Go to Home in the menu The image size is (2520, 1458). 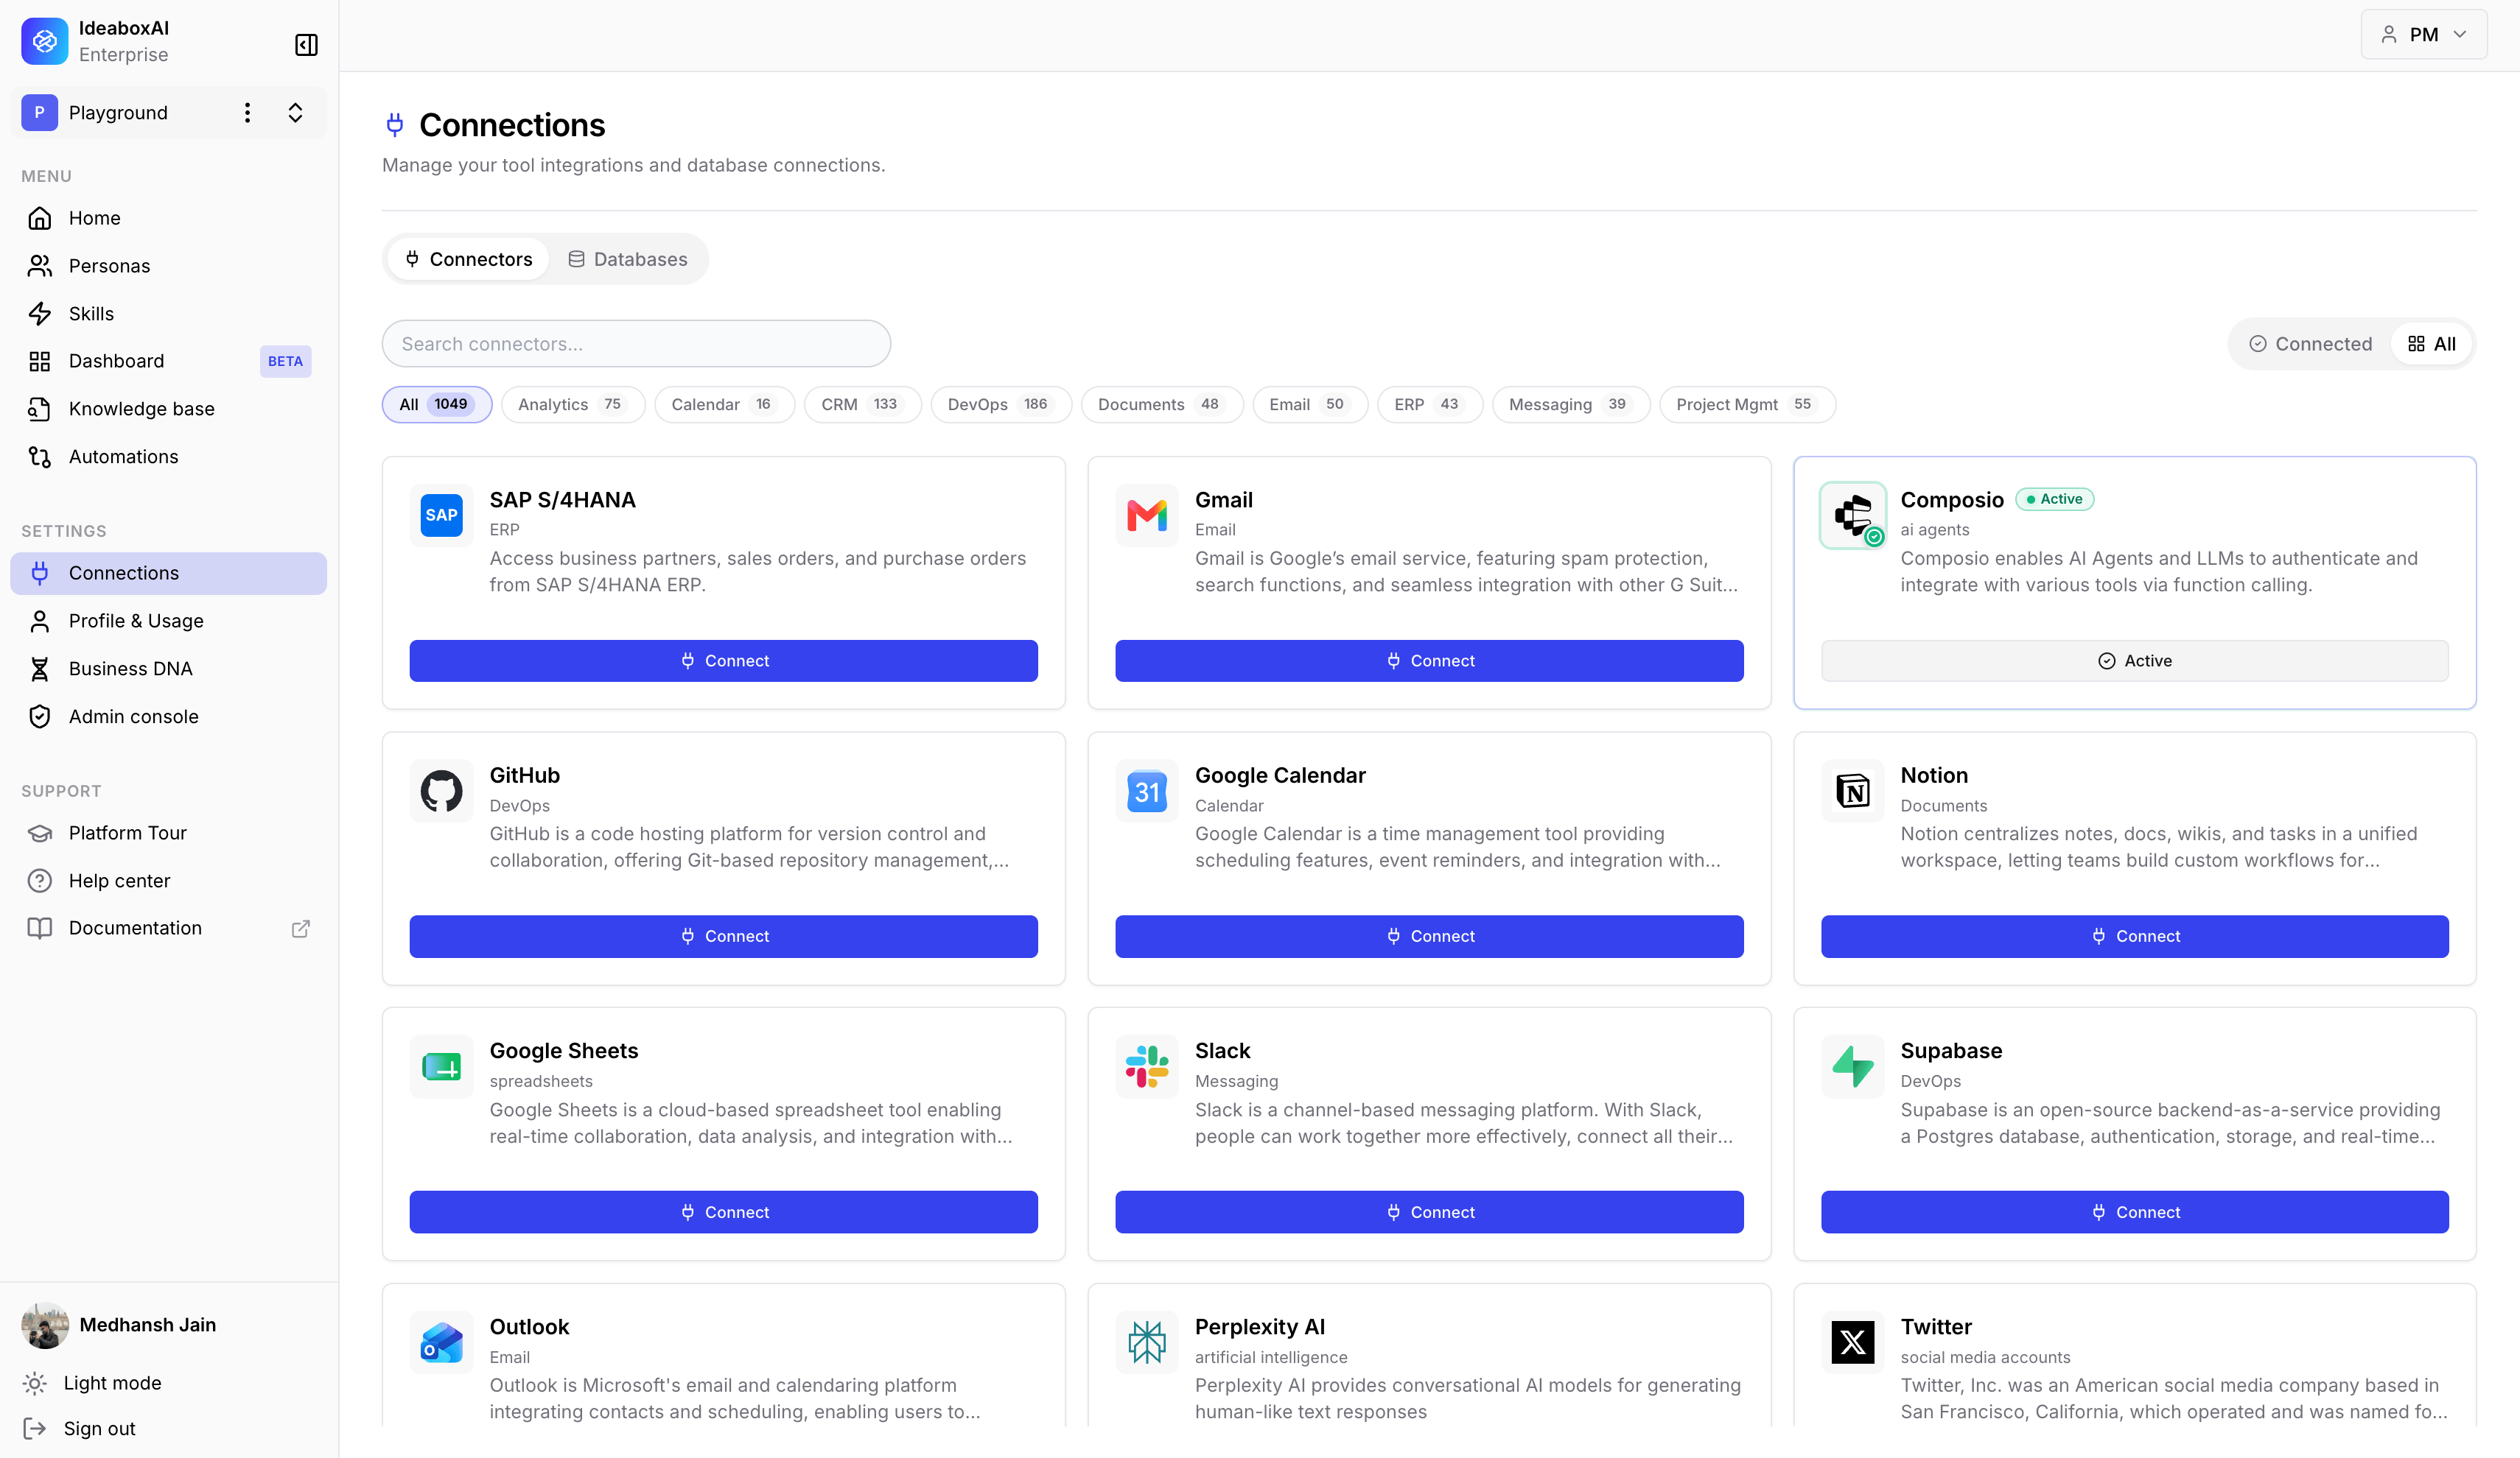click(168, 218)
